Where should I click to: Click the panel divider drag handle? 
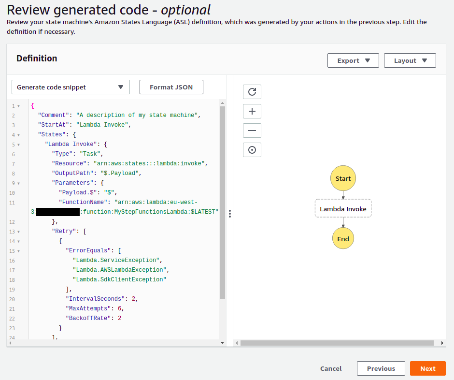[x=230, y=214]
